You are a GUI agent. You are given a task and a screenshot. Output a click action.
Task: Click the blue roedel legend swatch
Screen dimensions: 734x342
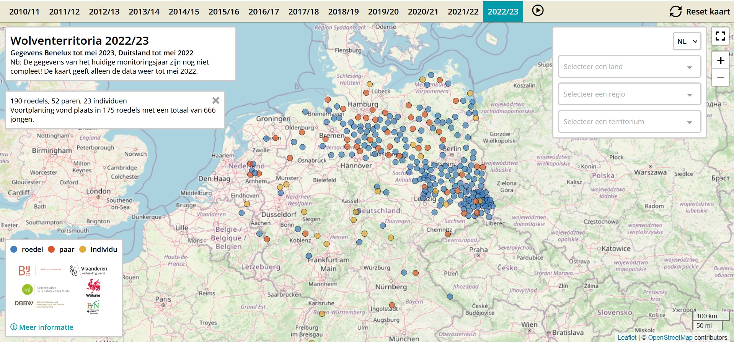click(x=14, y=249)
